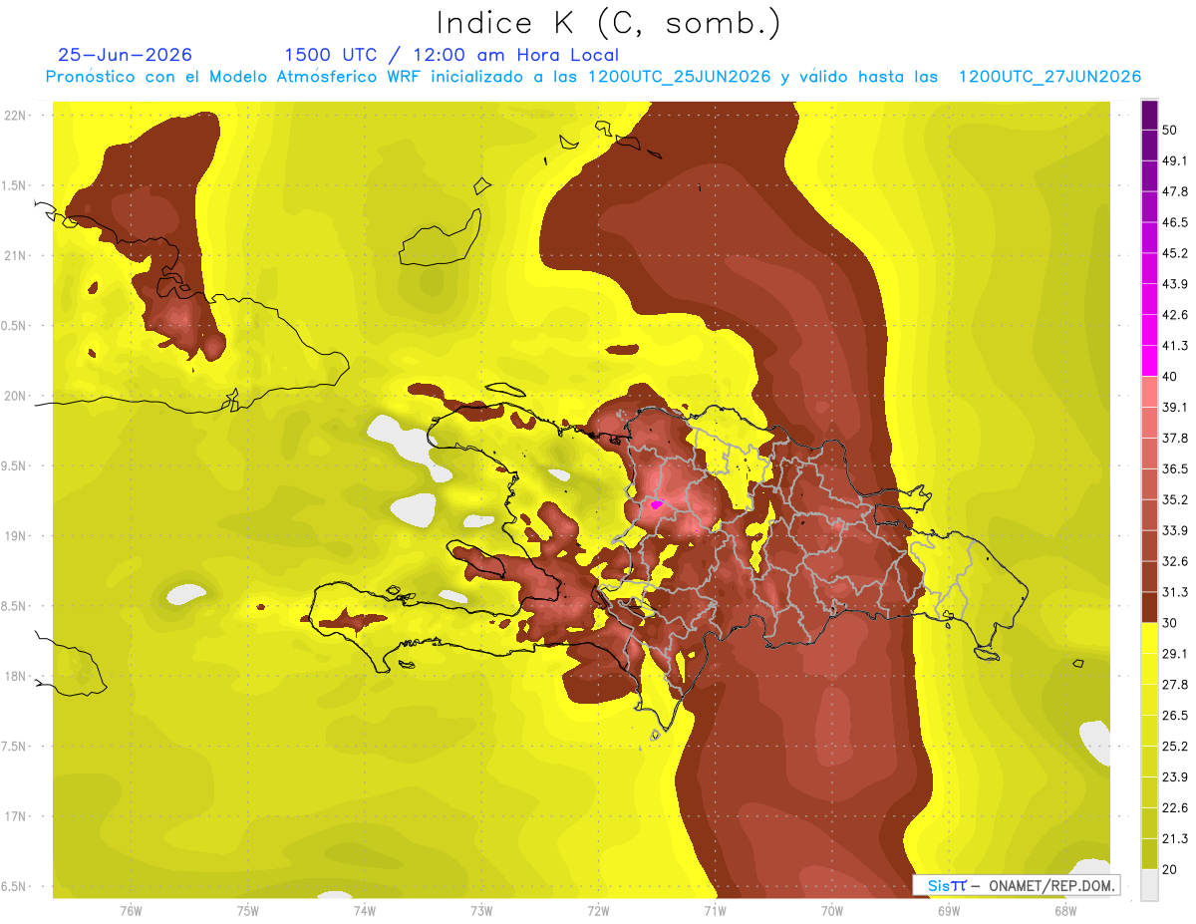Click the magenta K-index peak on the map
1196x924 pixels.
point(656,504)
